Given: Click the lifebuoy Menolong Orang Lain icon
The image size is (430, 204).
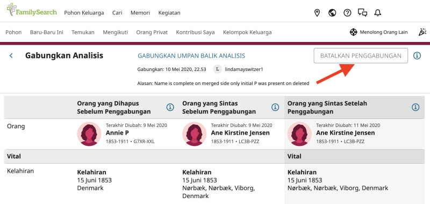Looking at the screenshot, I should coord(353,32).
